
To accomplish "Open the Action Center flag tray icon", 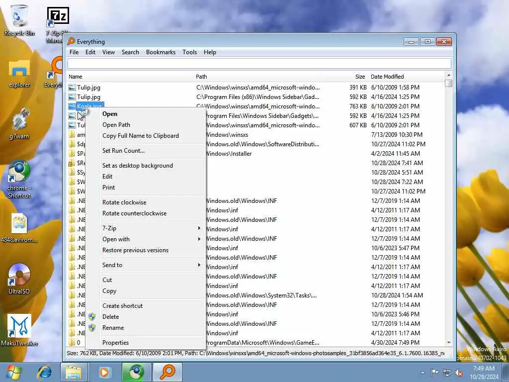I will tap(434, 373).
